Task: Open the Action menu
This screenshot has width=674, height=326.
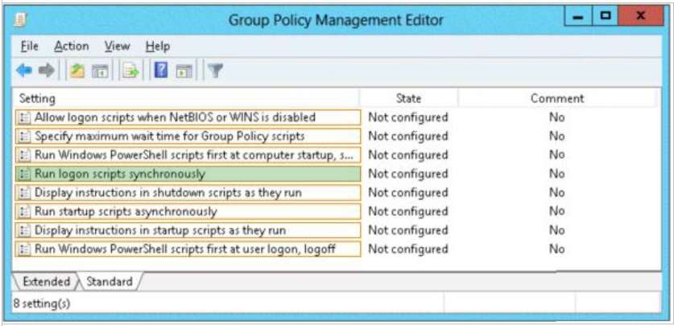Action: (x=72, y=46)
